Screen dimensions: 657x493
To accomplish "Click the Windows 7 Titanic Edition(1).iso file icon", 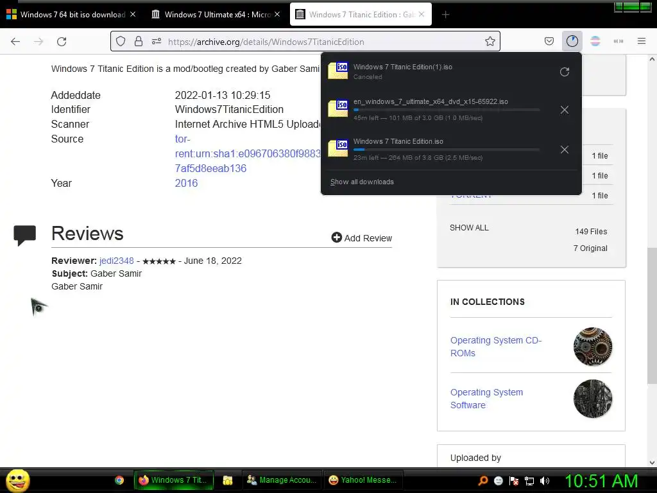I will [x=337, y=71].
